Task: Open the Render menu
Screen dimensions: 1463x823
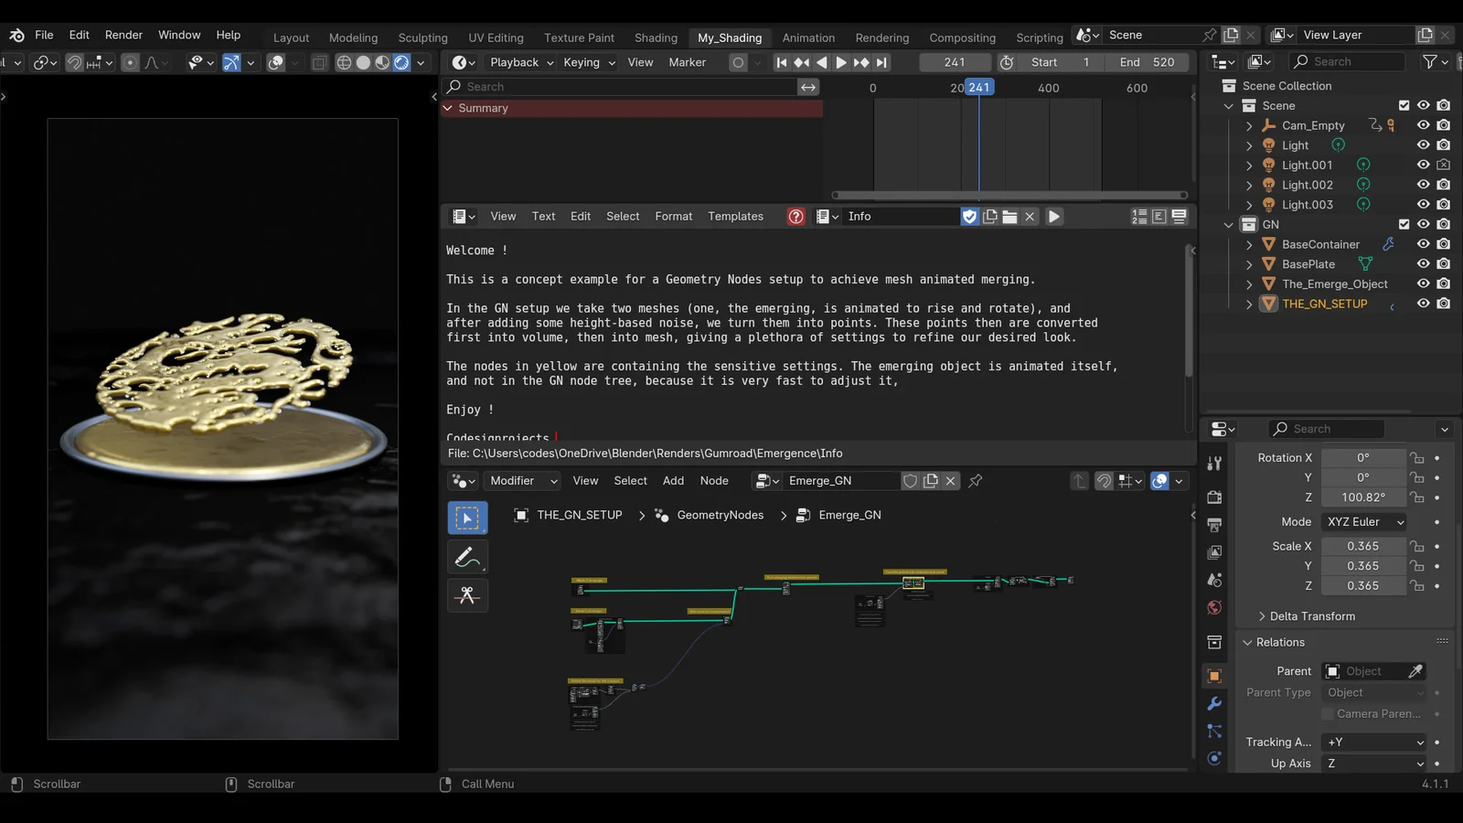Action: point(123,35)
